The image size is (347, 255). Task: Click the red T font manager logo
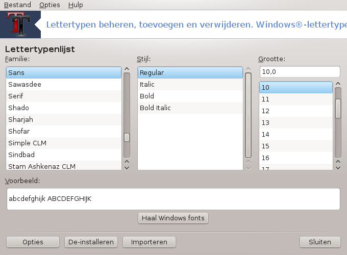pos(20,24)
